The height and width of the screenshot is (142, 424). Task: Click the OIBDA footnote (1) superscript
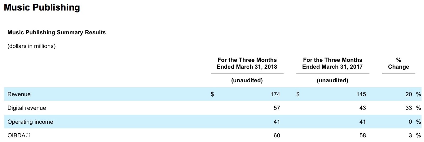28,135
